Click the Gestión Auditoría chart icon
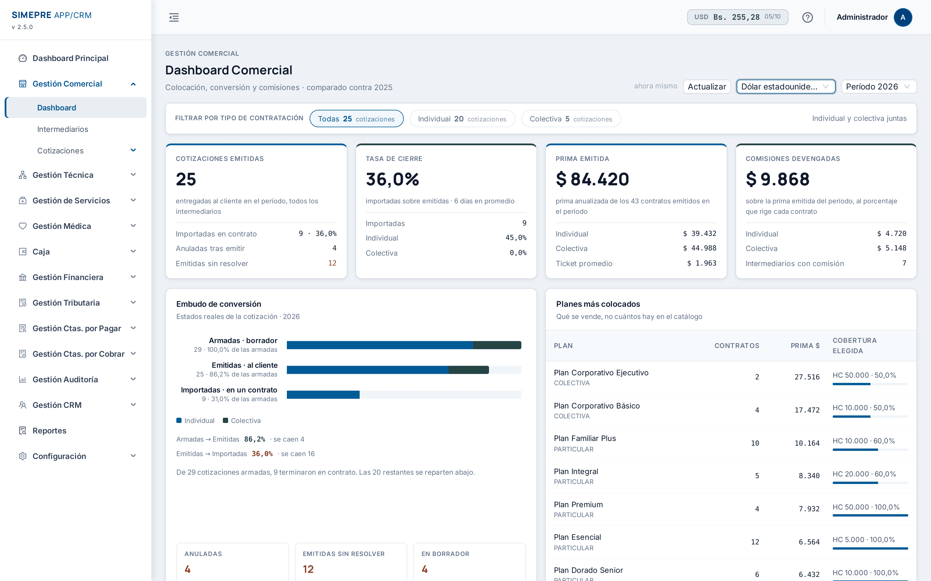 click(23, 379)
